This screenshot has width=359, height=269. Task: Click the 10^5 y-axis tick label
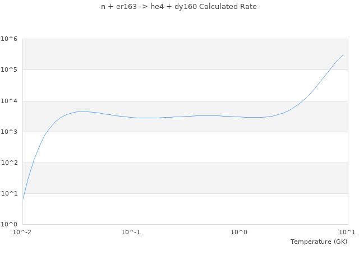tap(9, 70)
